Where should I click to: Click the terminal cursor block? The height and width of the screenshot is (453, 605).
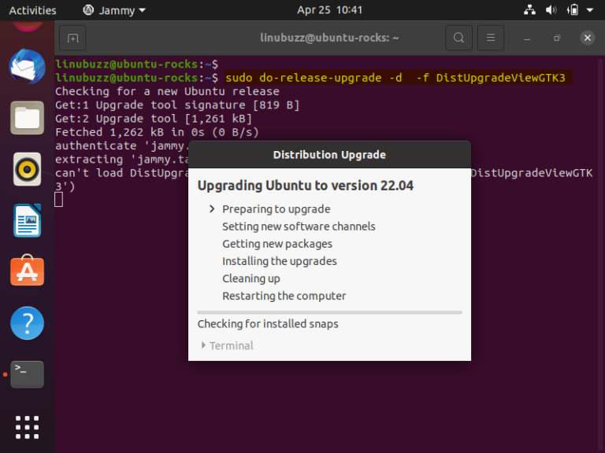point(58,200)
